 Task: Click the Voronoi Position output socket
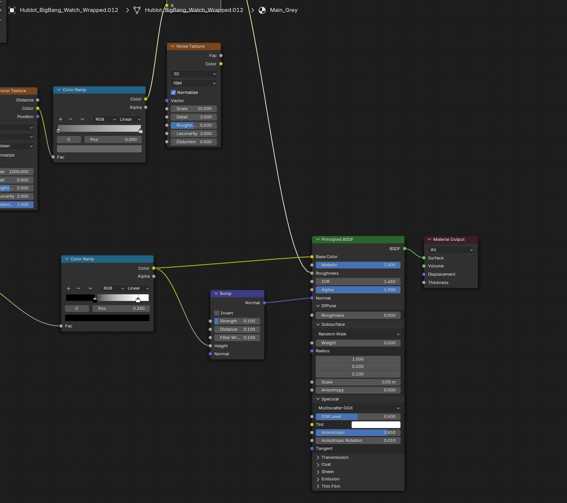click(38, 116)
